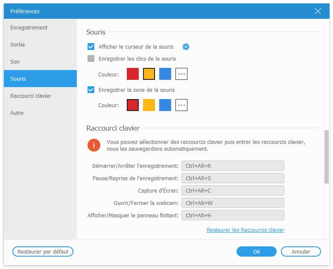Open more colors for mouse zone
This screenshot has height=269, width=333.
pos(181,105)
